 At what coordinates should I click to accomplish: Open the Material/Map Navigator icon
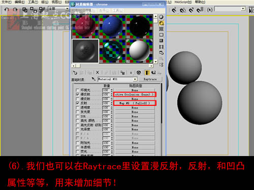[x=161, y=65]
